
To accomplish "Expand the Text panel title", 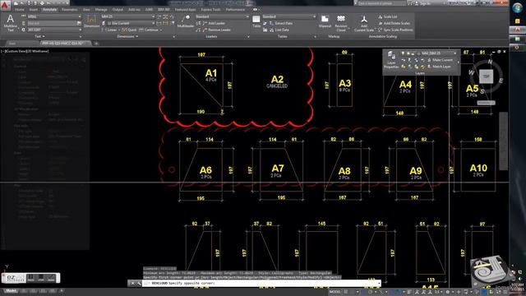I will coord(39,36).
